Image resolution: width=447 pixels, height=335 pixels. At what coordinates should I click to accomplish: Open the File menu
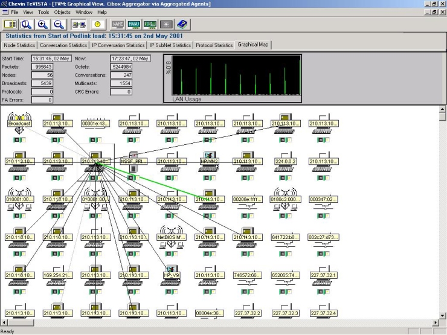click(14, 12)
